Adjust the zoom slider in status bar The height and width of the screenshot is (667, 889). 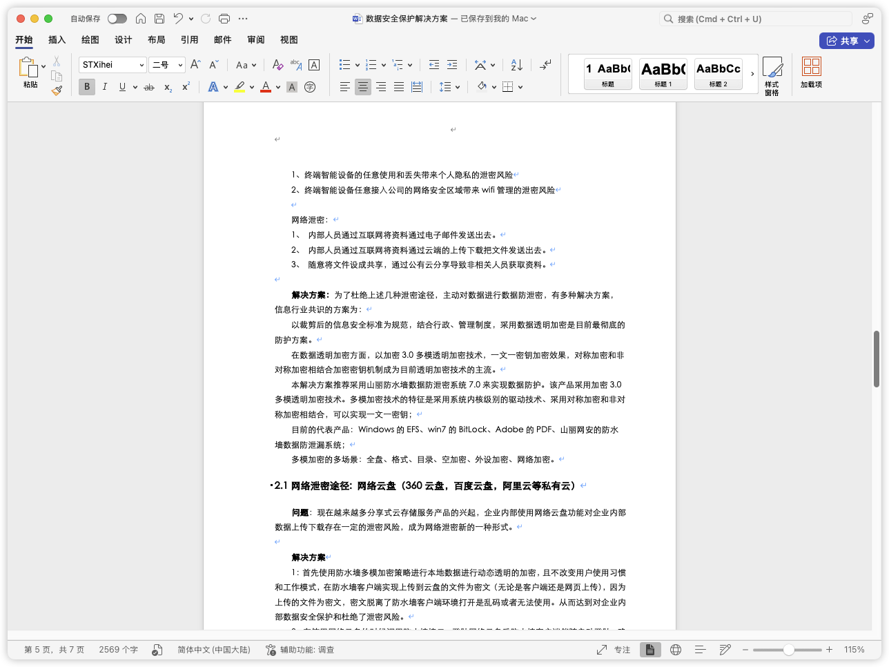[x=788, y=650]
